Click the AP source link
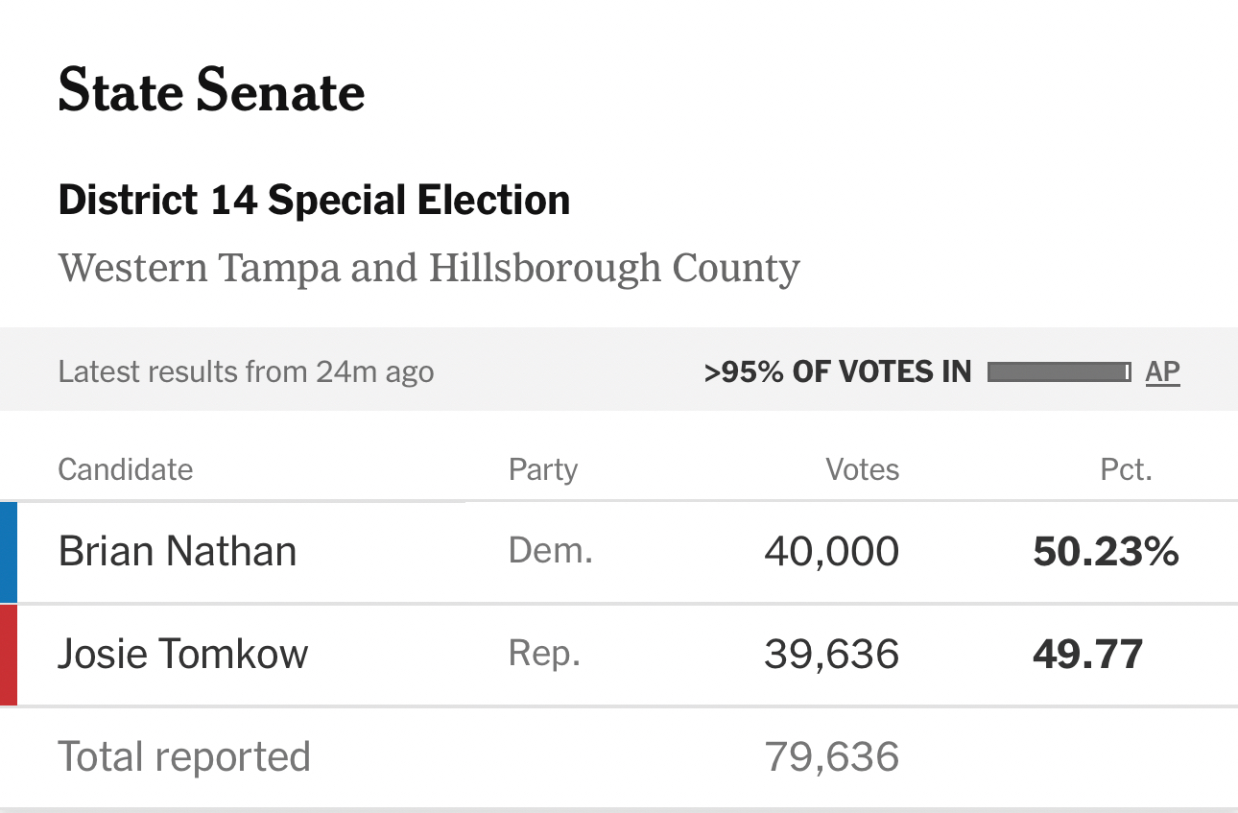This screenshot has width=1238, height=813. coord(1162,371)
